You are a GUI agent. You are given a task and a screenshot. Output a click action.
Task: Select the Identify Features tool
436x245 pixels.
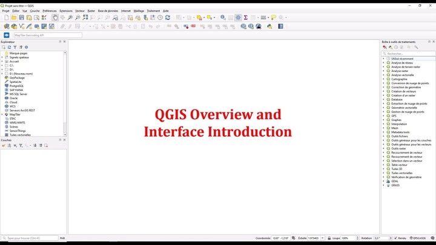pos(223,18)
